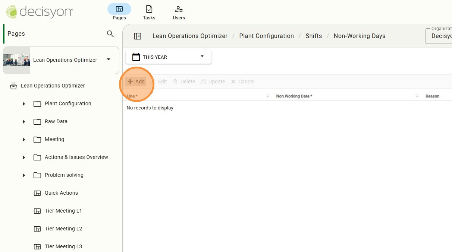Image resolution: width=452 pixels, height=252 pixels.
Task: Open the Users management icon
Action: point(179,9)
